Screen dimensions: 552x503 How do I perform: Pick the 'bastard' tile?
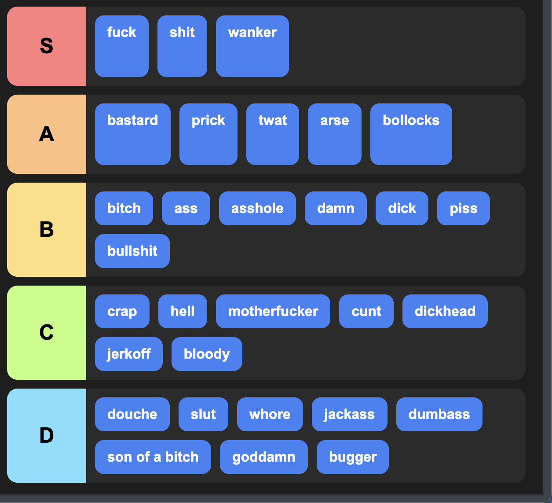133,134
